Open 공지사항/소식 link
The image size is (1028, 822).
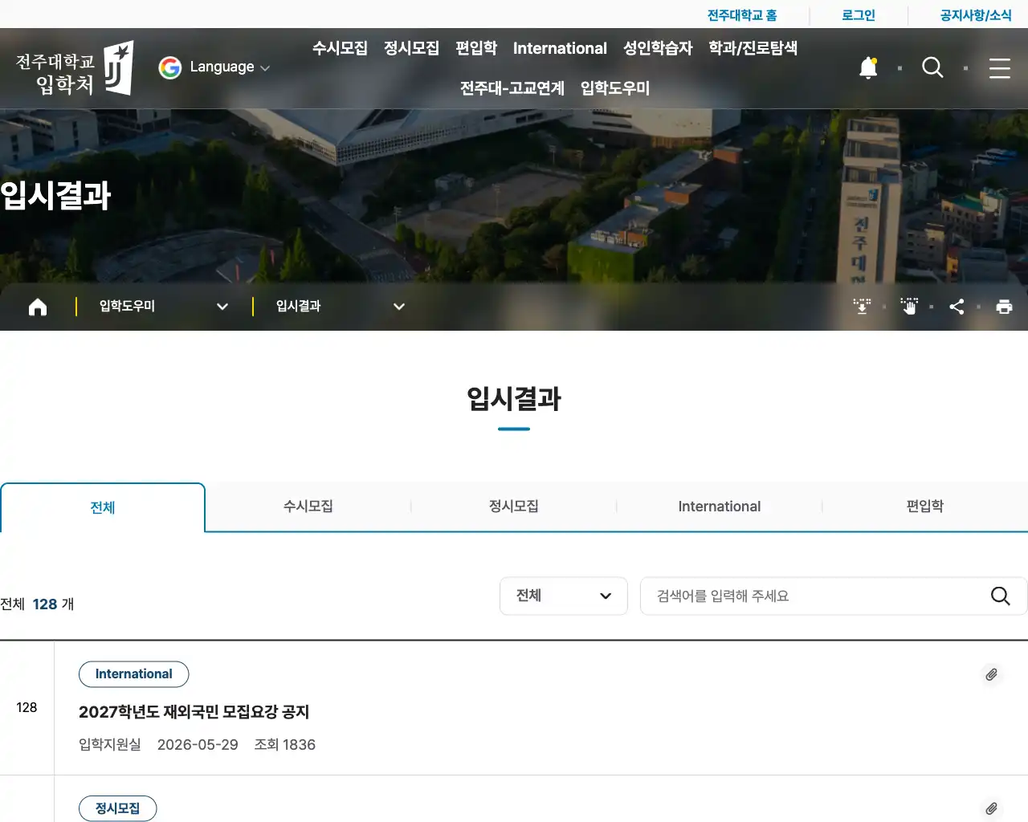point(976,15)
